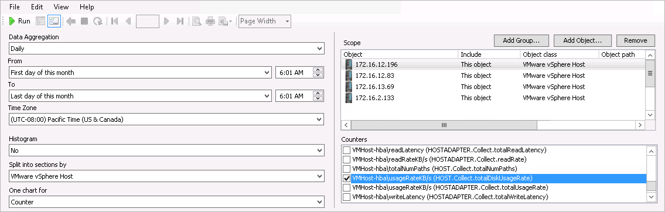Screen dimensions: 665x212
Task: Open the Time Zone dropdown
Action: (x=320, y=119)
